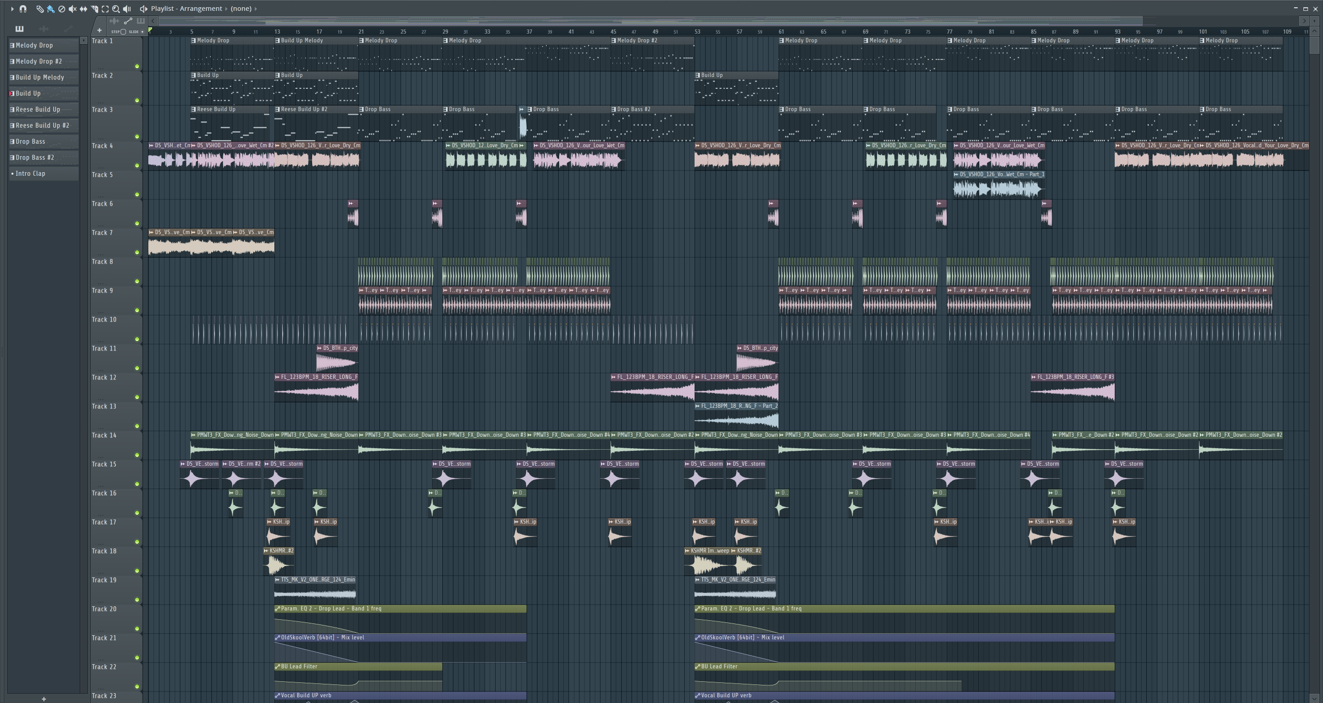The image size is (1323, 703).
Task: Select the Select marquee tool
Action: click(x=105, y=9)
